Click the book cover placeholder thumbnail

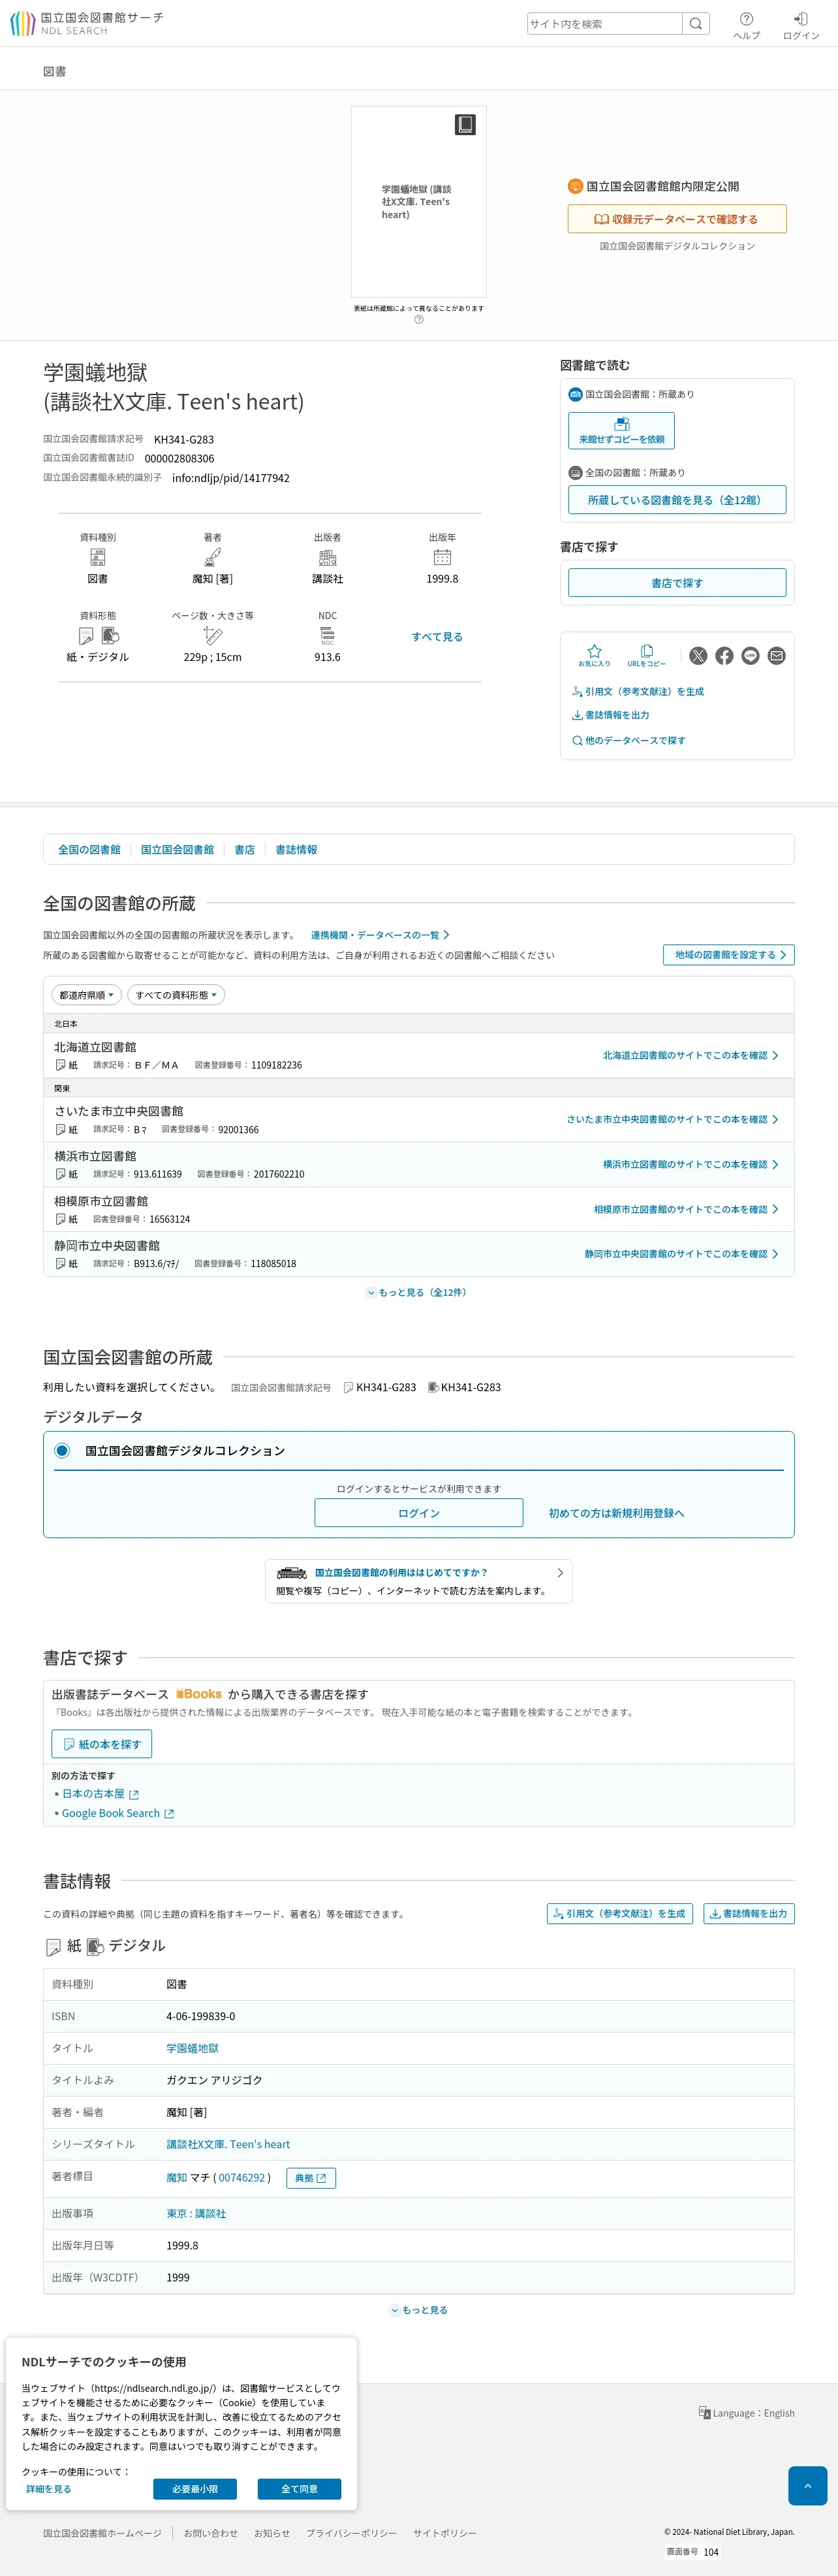[x=418, y=201]
